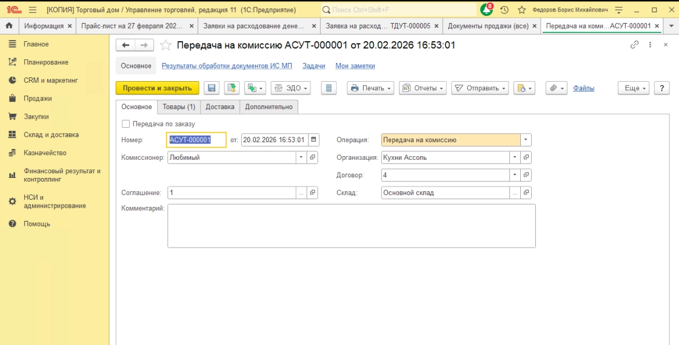Copy link to document chain icon
Viewport: 679px width, 345px height.
(x=634, y=45)
